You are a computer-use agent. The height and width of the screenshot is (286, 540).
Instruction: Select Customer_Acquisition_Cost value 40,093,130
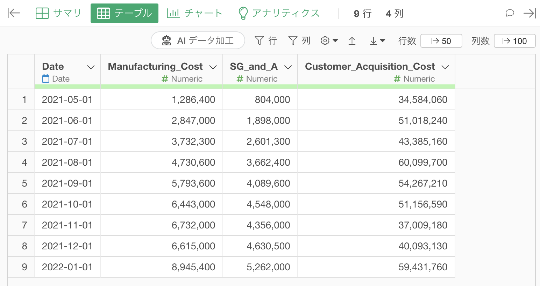click(376, 246)
